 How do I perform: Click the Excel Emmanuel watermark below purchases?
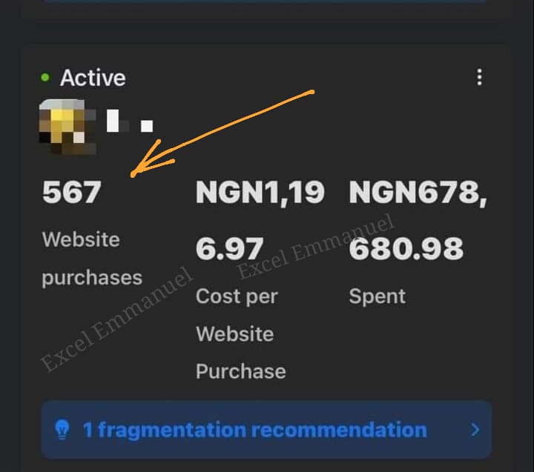(116, 319)
